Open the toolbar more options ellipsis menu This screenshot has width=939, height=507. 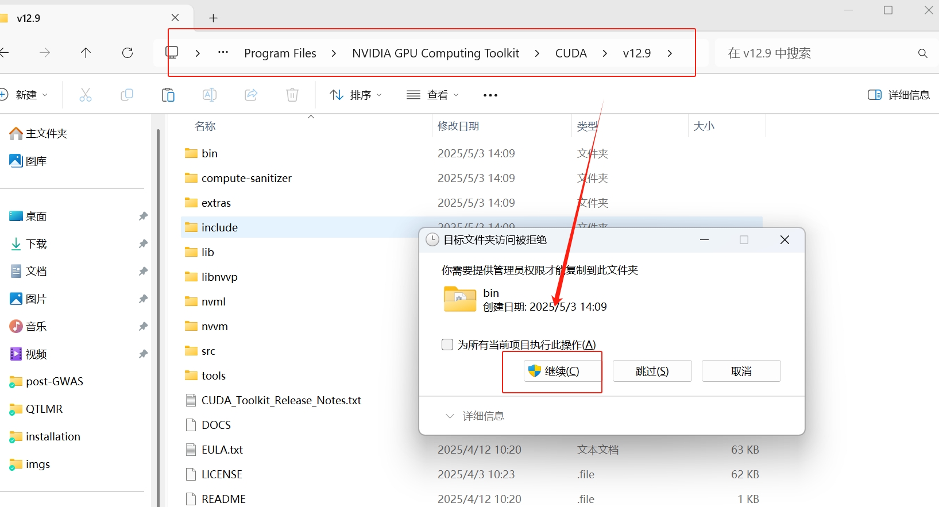pos(490,95)
